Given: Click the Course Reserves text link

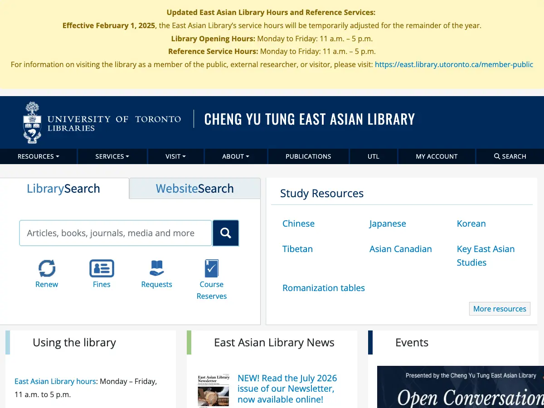Looking at the screenshot, I should point(211,290).
